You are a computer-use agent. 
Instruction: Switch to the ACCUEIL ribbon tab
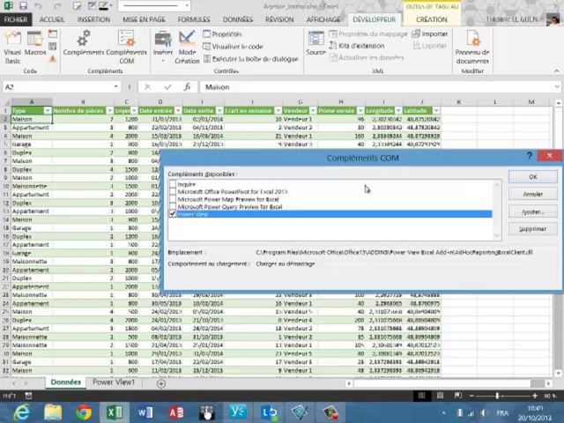point(52,19)
